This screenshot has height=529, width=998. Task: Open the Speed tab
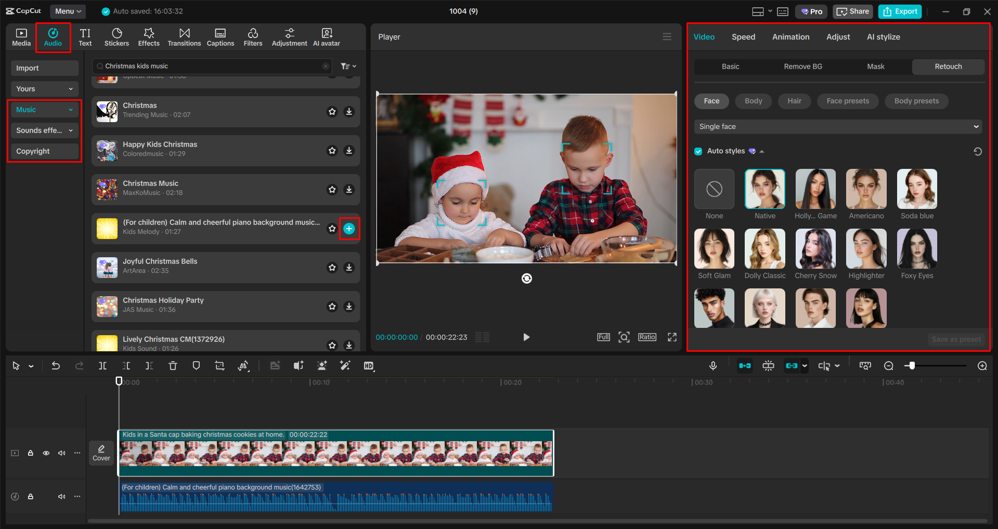click(743, 36)
